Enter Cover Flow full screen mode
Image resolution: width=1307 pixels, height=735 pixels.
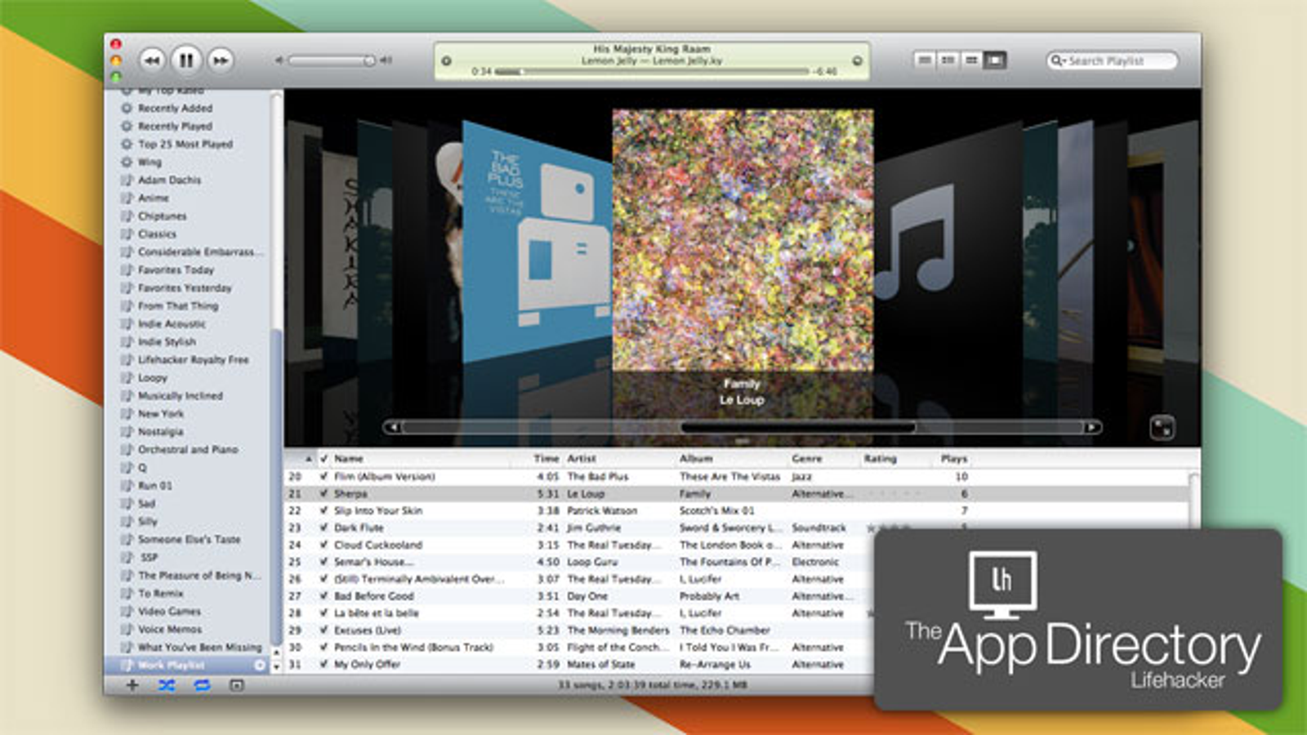click(x=1162, y=428)
